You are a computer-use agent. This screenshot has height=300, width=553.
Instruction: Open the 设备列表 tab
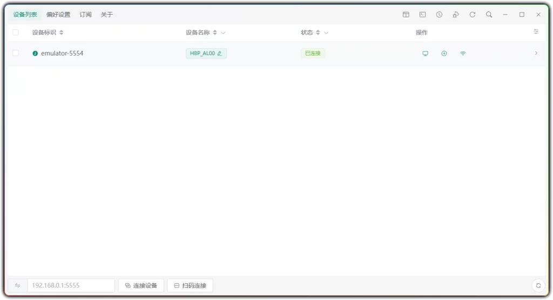click(x=25, y=15)
